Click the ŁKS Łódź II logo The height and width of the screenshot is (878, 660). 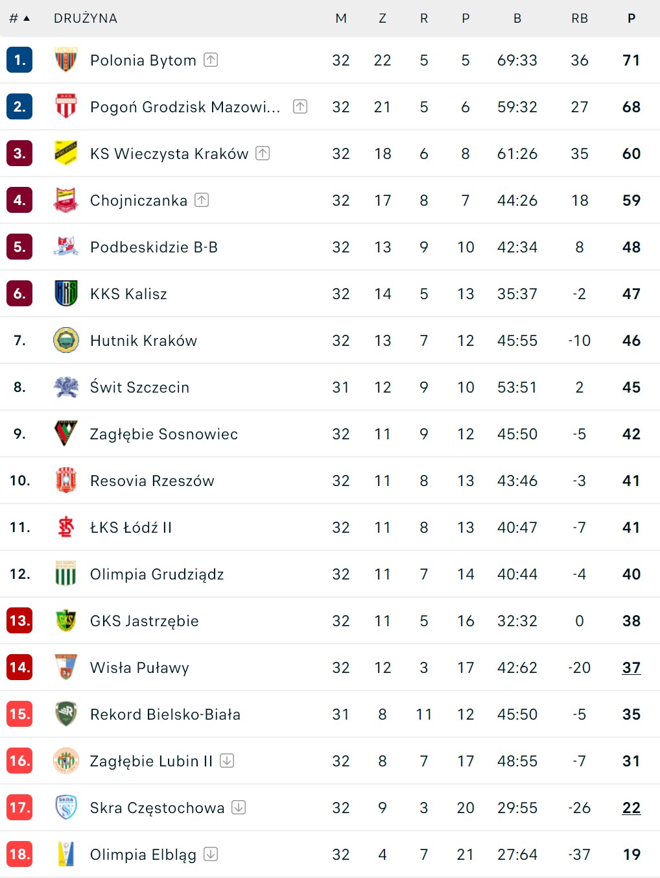(65, 527)
